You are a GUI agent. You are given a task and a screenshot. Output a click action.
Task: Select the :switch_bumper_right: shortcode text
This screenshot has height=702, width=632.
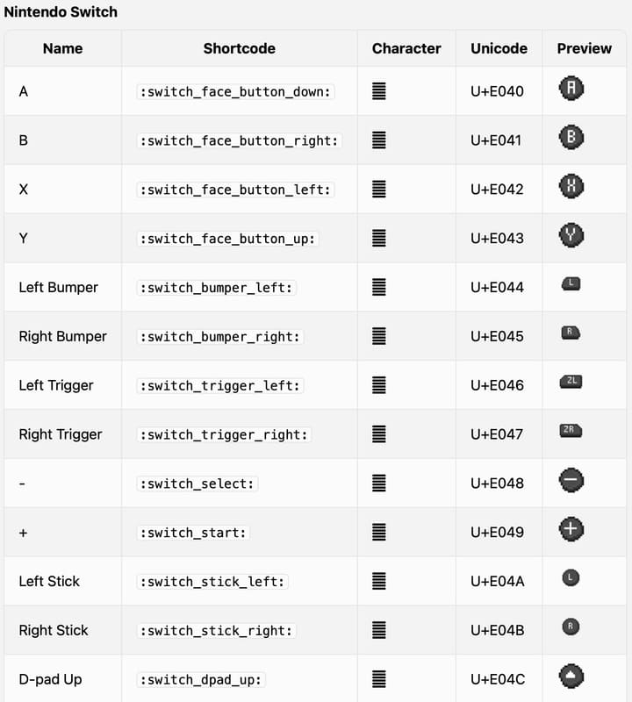(x=220, y=336)
